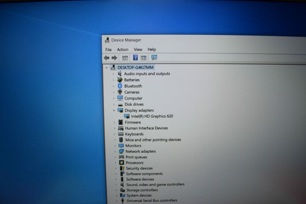
Task: Select the Computer label
Action: [x=133, y=98]
